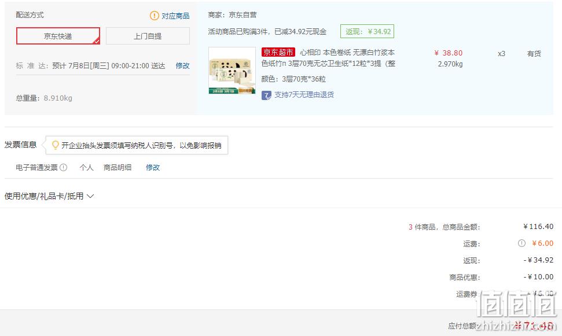Click the invoice tax ID reminder text
Screen dimensions: 562x336
click(x=141, y=145)
